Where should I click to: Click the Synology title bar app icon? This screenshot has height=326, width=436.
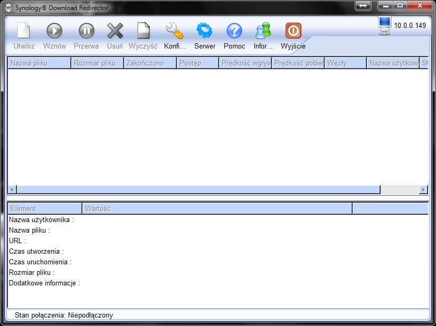(x=8, y=8)
